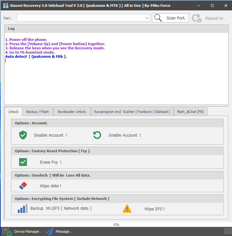Maximize the Xiaomi Sideload Tool window

212,6
